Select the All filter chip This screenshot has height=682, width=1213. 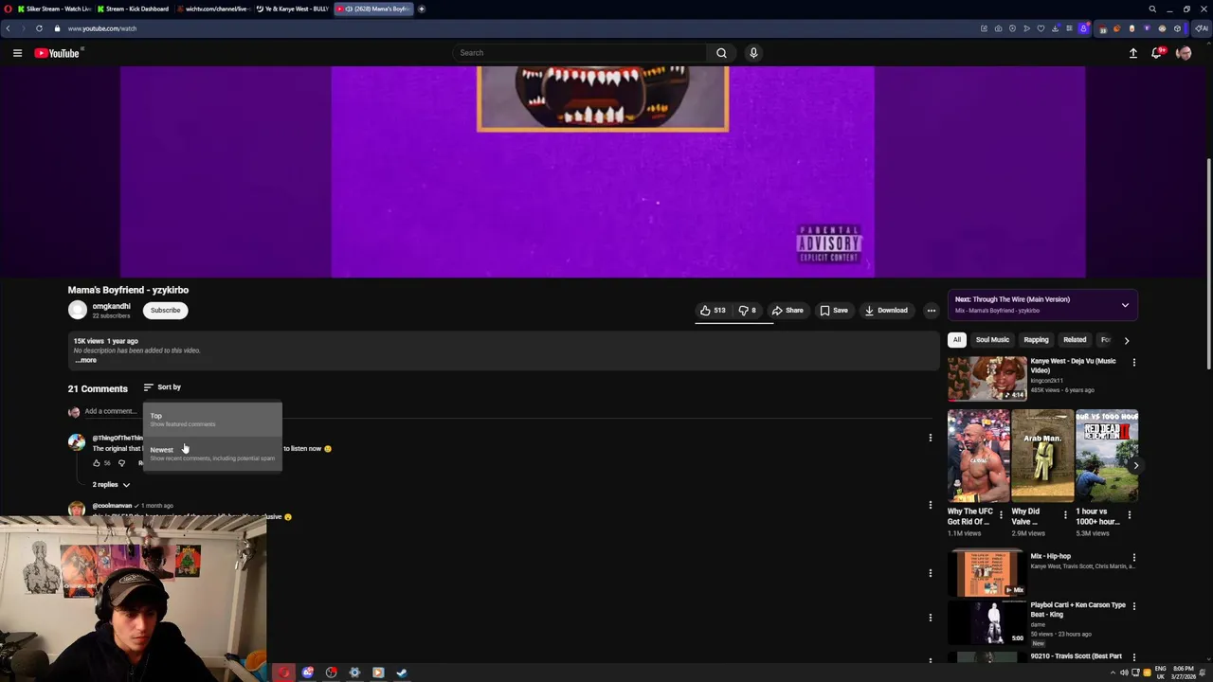957,340
